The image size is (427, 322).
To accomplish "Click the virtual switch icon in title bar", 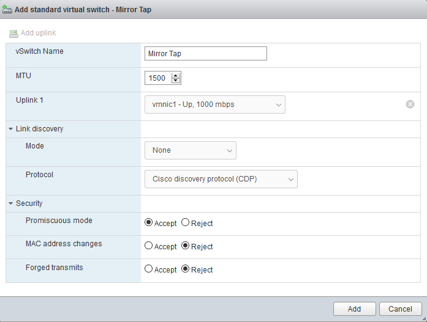I will point(7,10).
